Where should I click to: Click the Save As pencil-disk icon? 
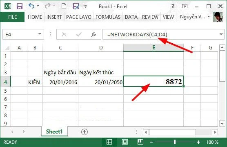point(76,6)
